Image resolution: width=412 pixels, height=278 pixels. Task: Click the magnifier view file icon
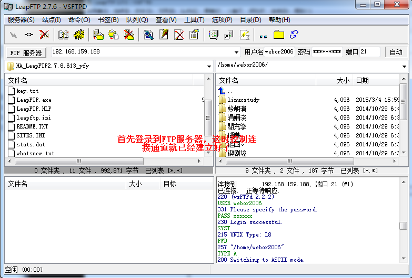tap(148, 35)
